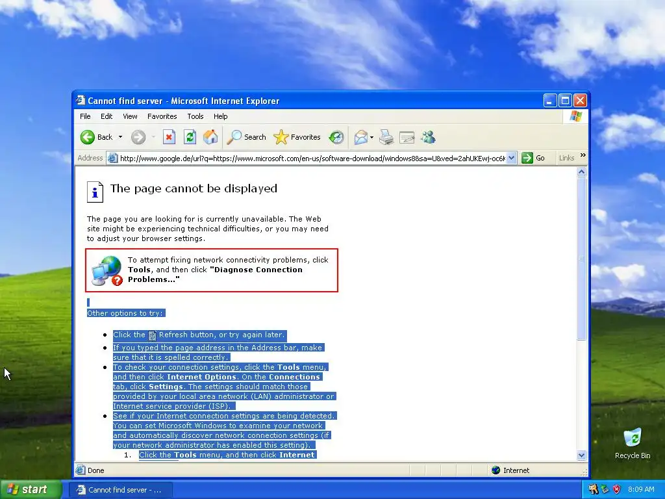Click the first system tray icon

[593, 489]
